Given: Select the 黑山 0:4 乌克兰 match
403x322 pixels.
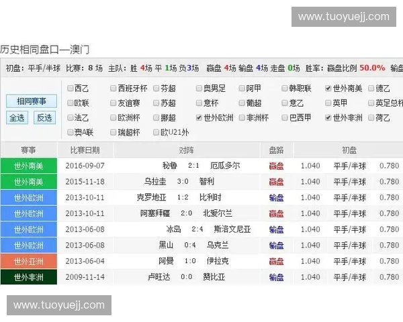Looking at the screenshot, I should pyautogui.click(x=193, y=246).
